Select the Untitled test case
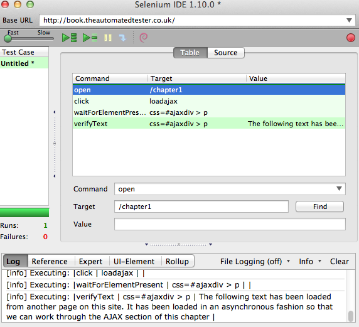This screenshot has height=327, width=359. click(24, 63)
